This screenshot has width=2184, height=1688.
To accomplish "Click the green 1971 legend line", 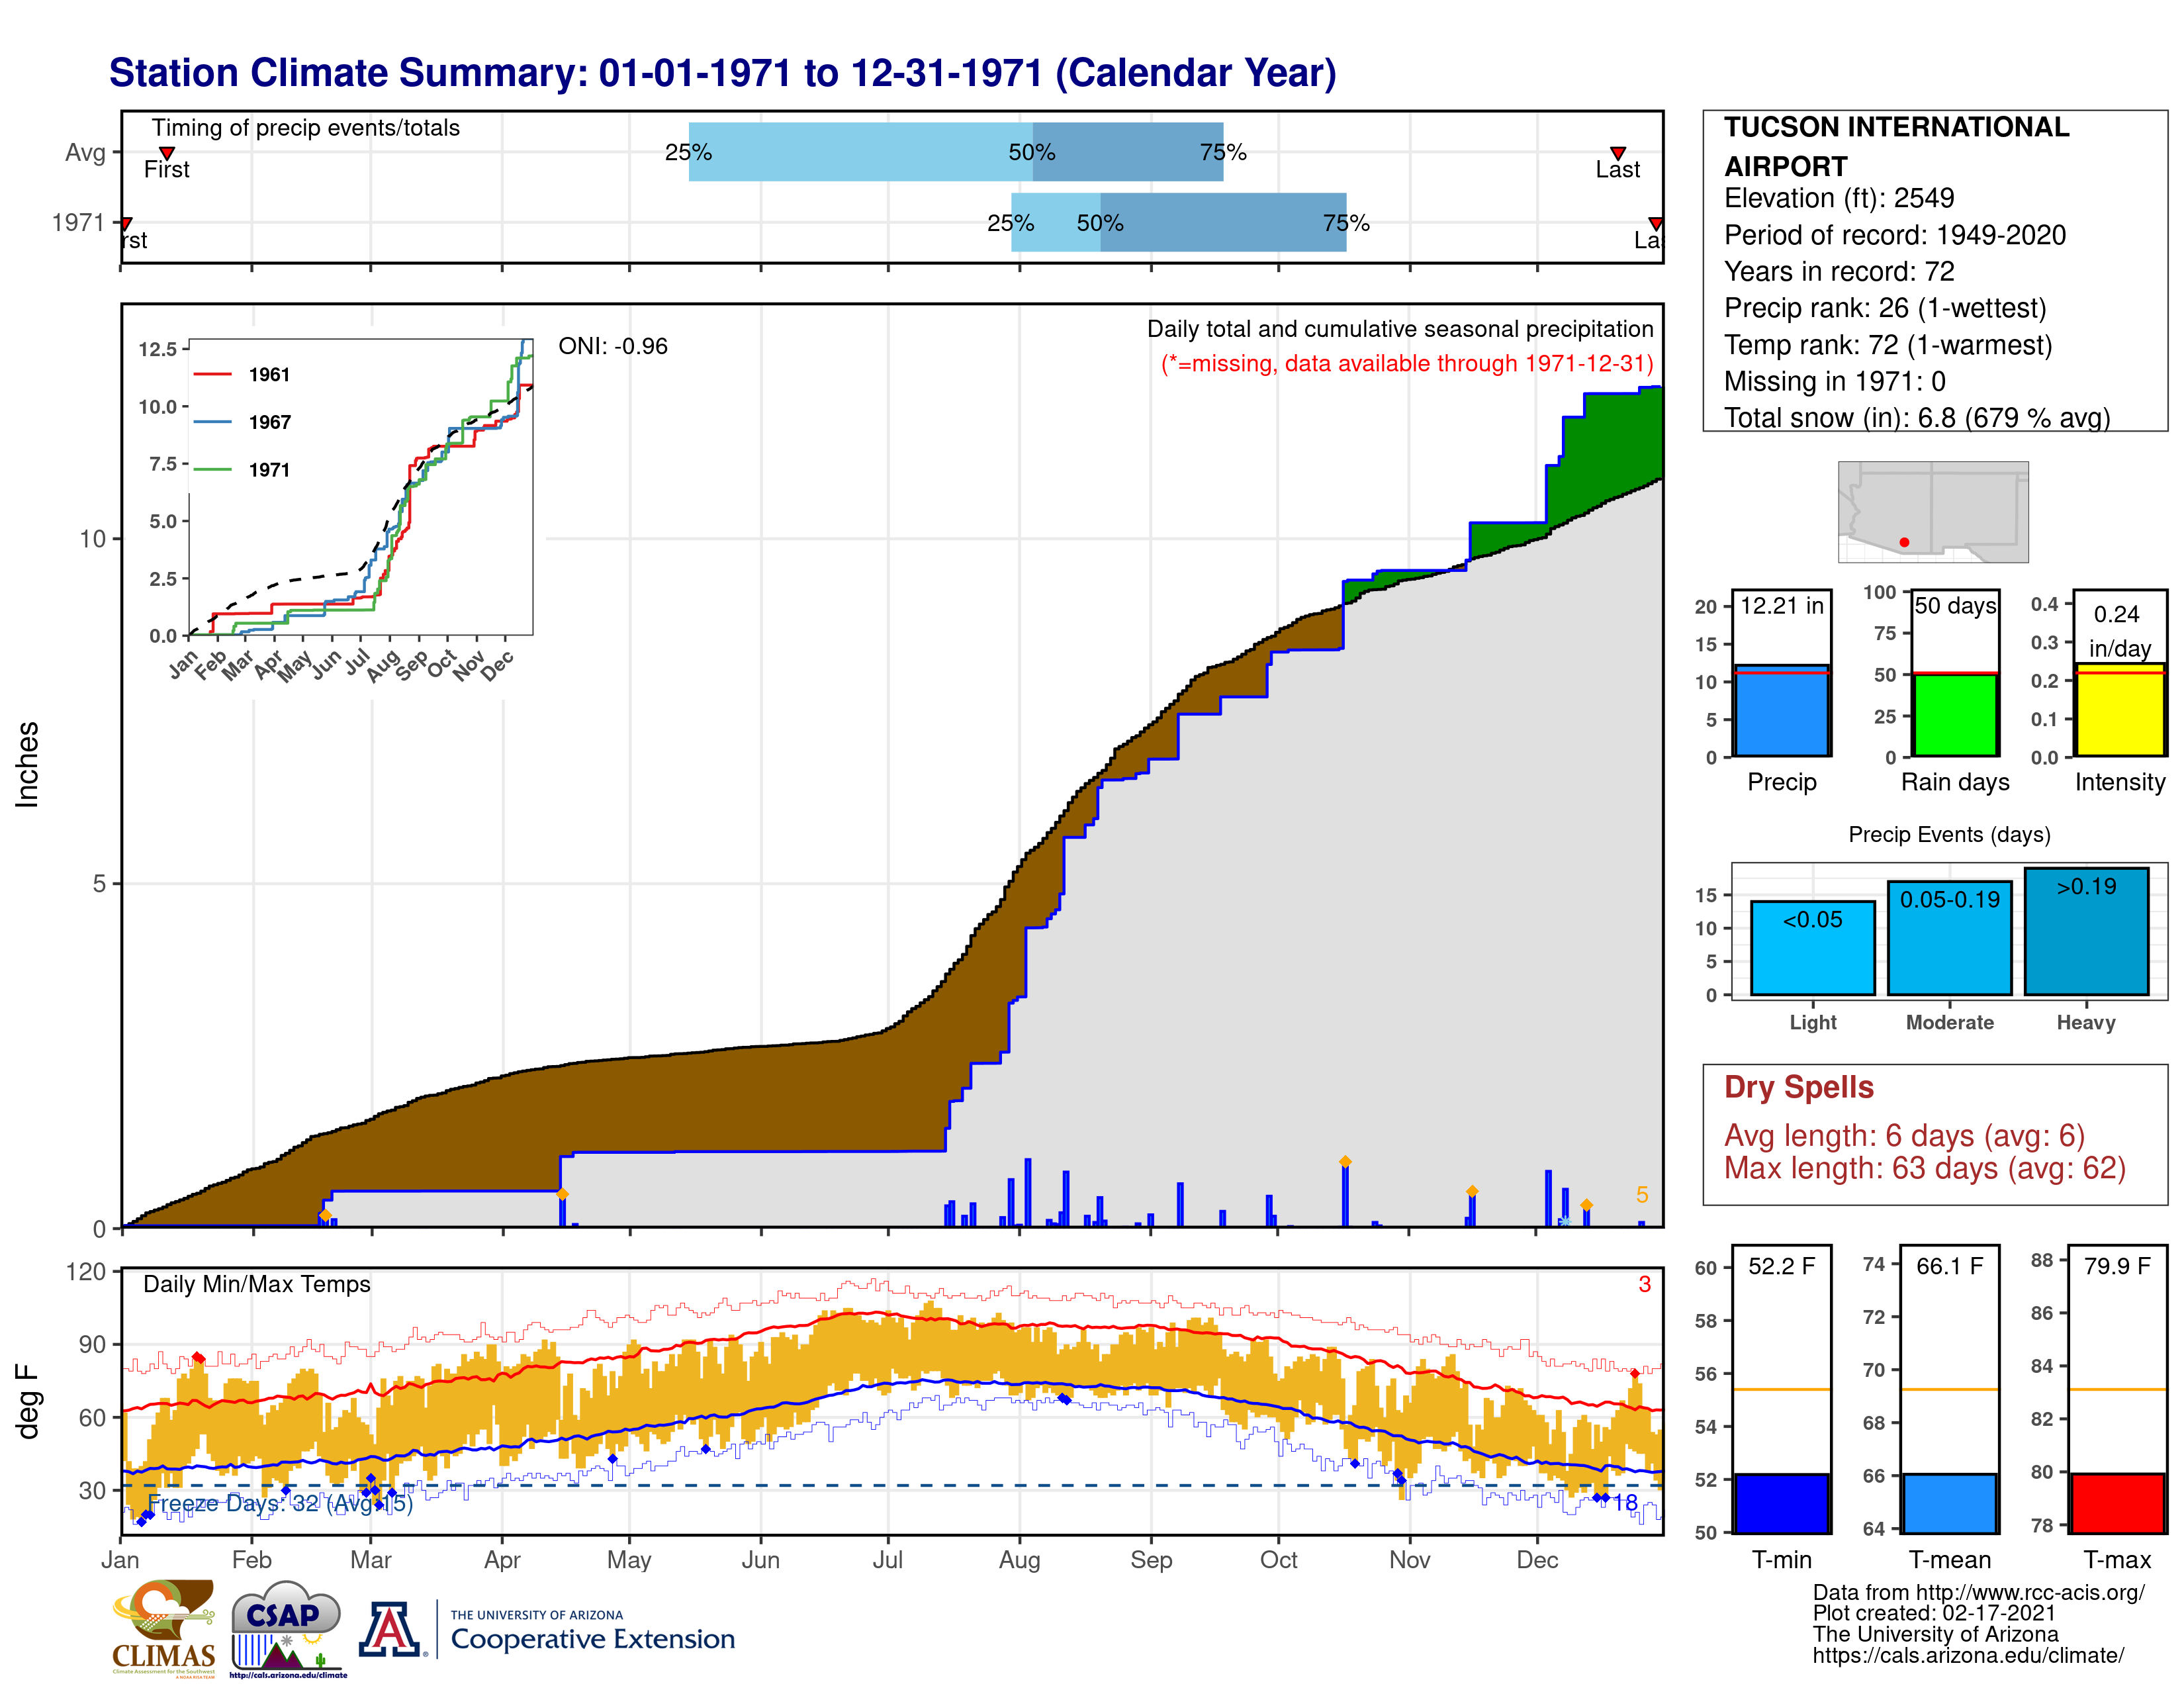I will coord(212,470).
